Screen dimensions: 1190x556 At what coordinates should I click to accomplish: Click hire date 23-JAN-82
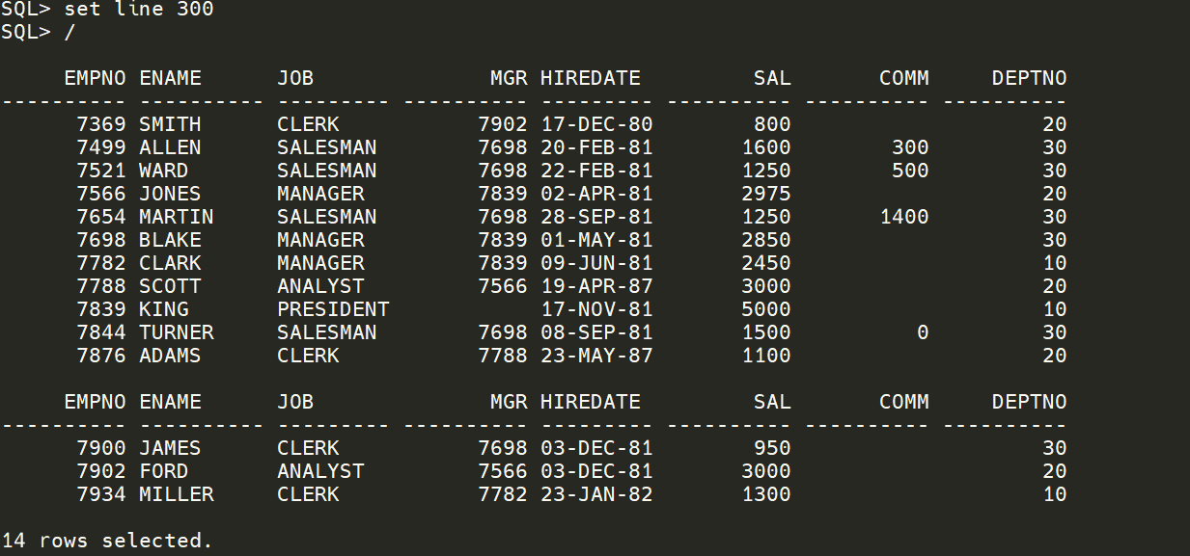coord(596,494)
